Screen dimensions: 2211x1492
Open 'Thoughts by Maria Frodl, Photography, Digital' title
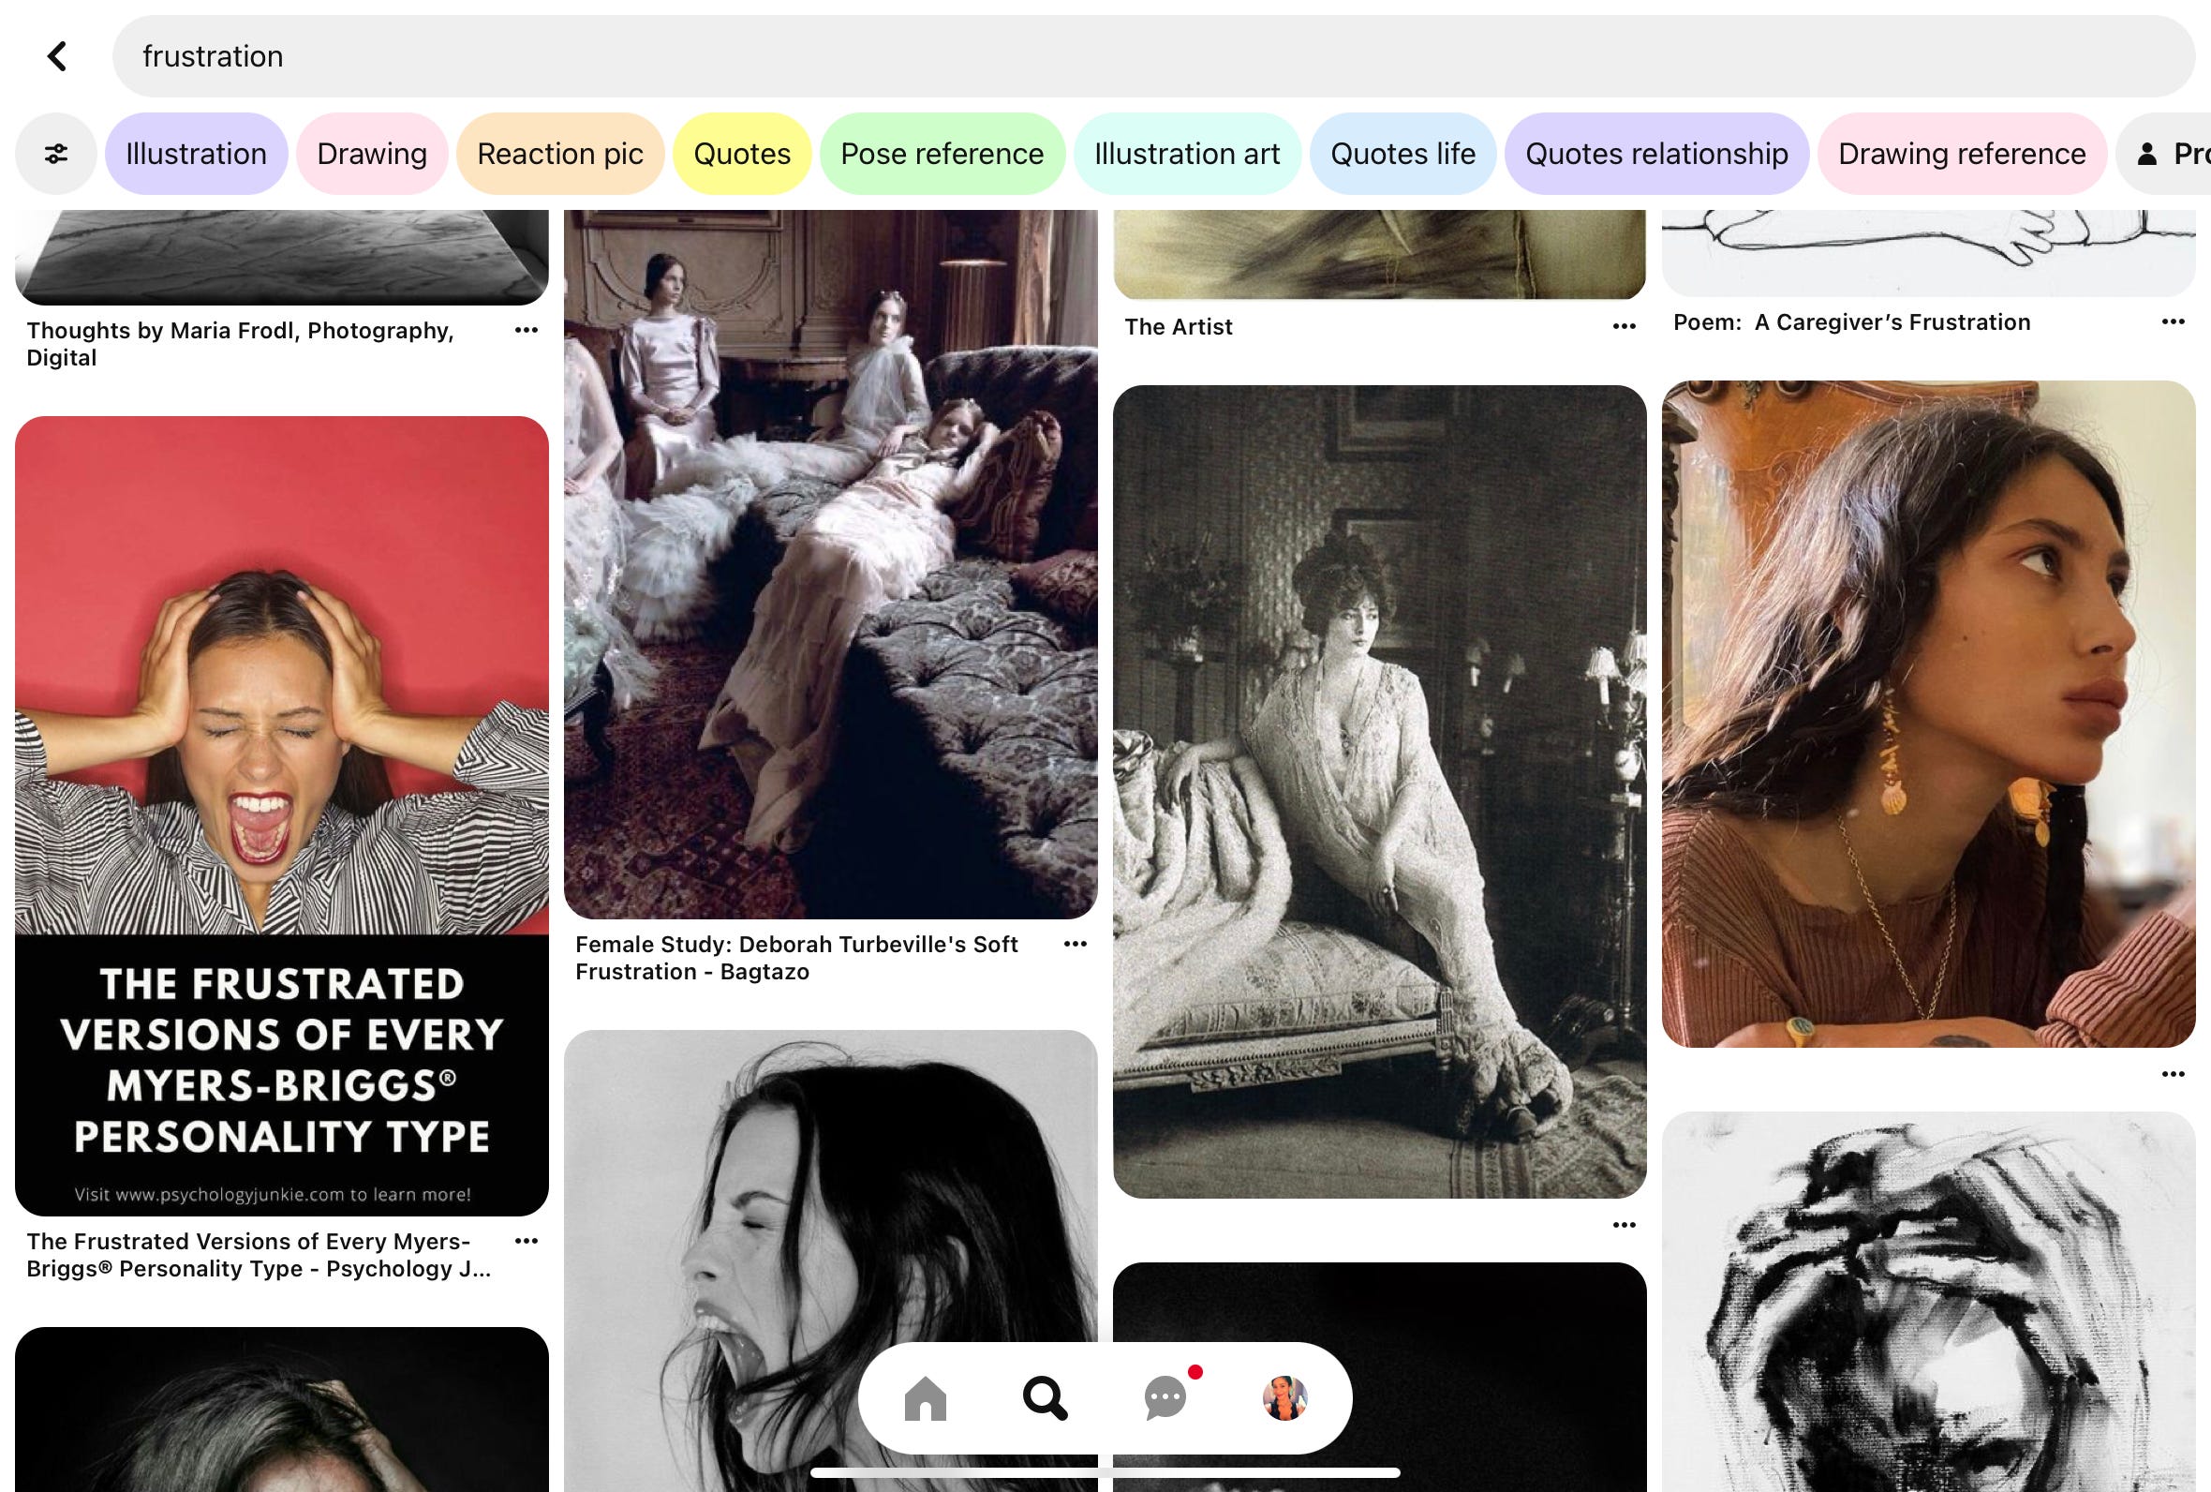pyautogui.click(x=241, y=344)
